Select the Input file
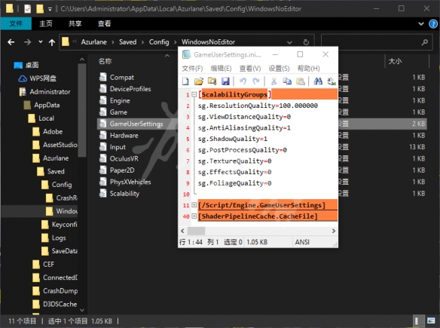 pos(118,147)
